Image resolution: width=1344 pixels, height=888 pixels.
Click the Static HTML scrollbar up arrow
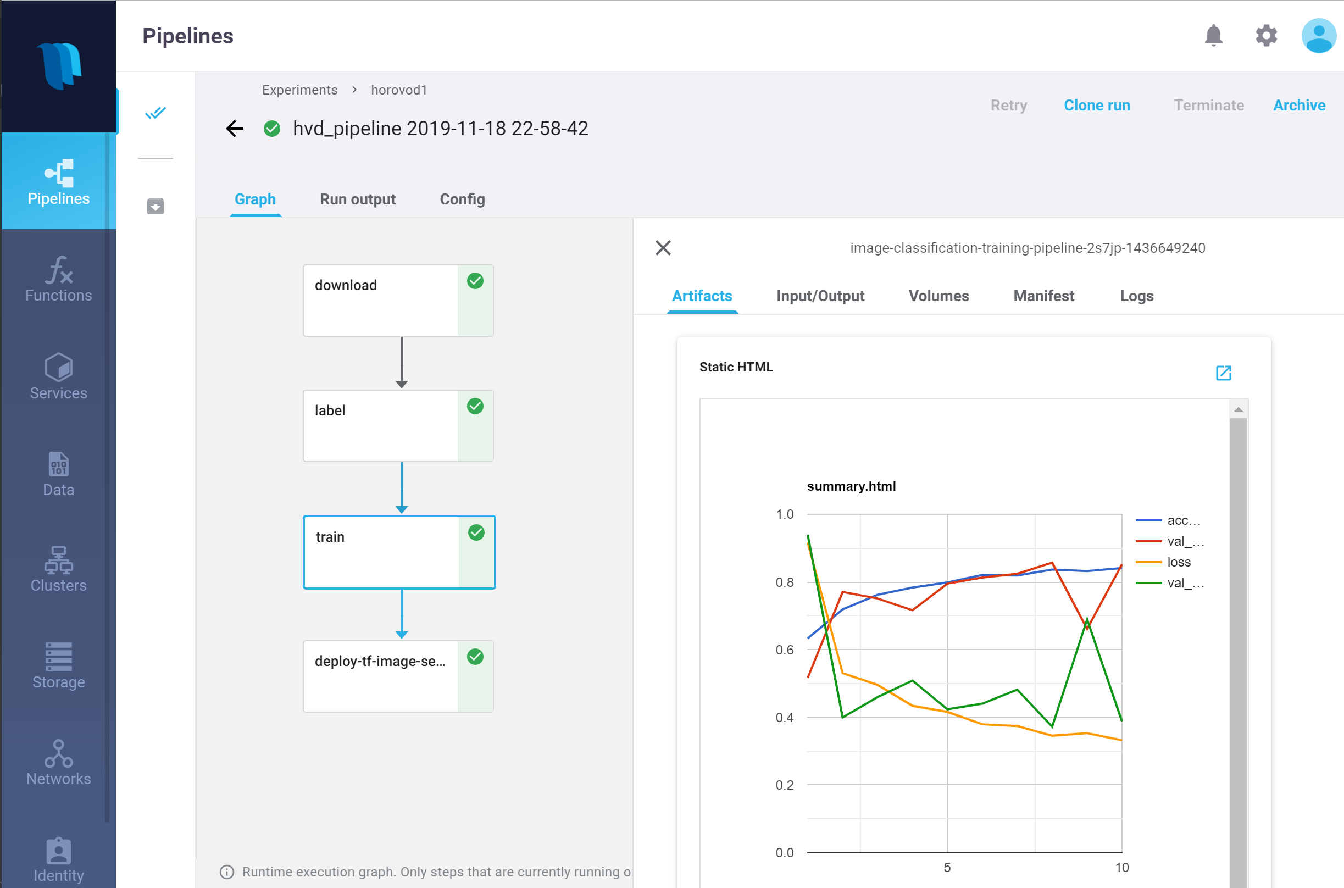pyautogui.click(x=1238, y=409)
